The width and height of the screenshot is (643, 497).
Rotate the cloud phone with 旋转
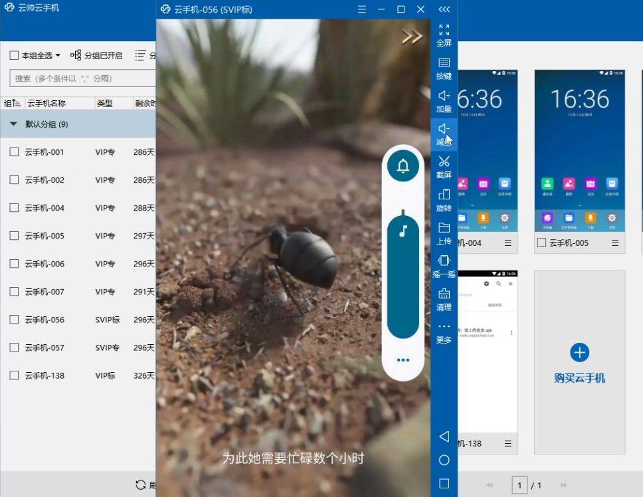tap(444, 200)
